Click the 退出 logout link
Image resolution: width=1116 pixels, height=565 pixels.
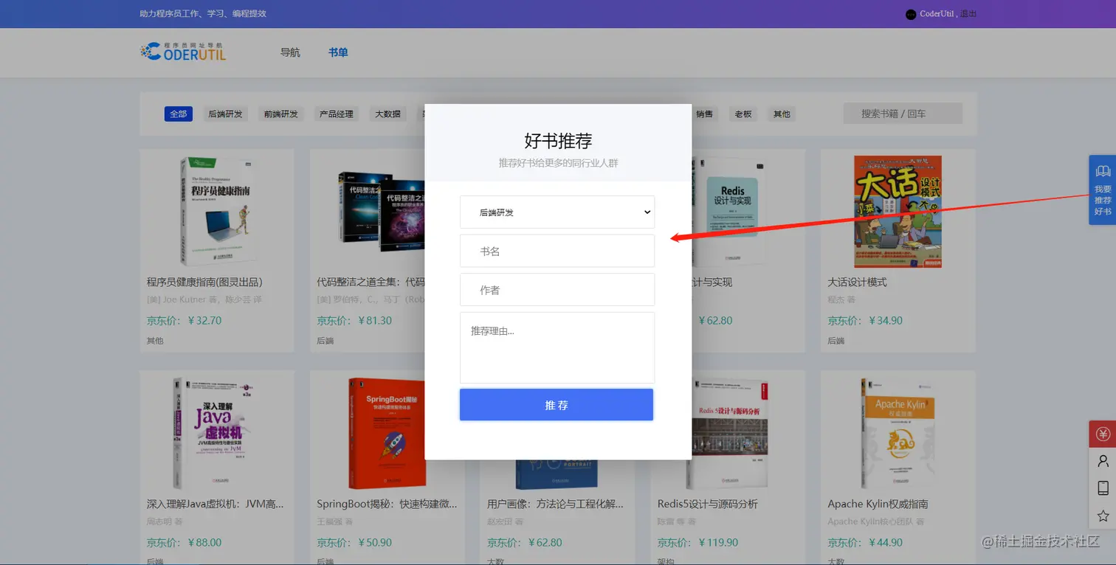[x=968, y=14]
